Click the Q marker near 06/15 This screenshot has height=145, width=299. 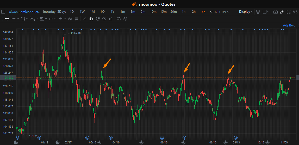click(162, 137)
